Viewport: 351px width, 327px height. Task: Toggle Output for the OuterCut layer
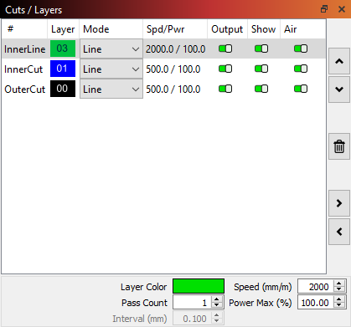(x=225, y=89)
